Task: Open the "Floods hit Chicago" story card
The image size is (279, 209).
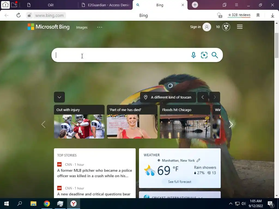Action: click(185, 122)
